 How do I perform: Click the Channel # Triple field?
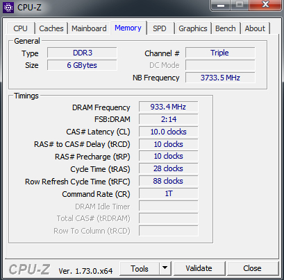(x=220, y=53)
